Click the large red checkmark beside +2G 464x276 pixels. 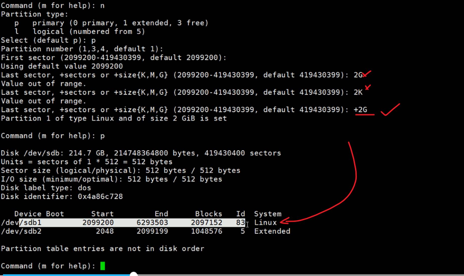390,110
